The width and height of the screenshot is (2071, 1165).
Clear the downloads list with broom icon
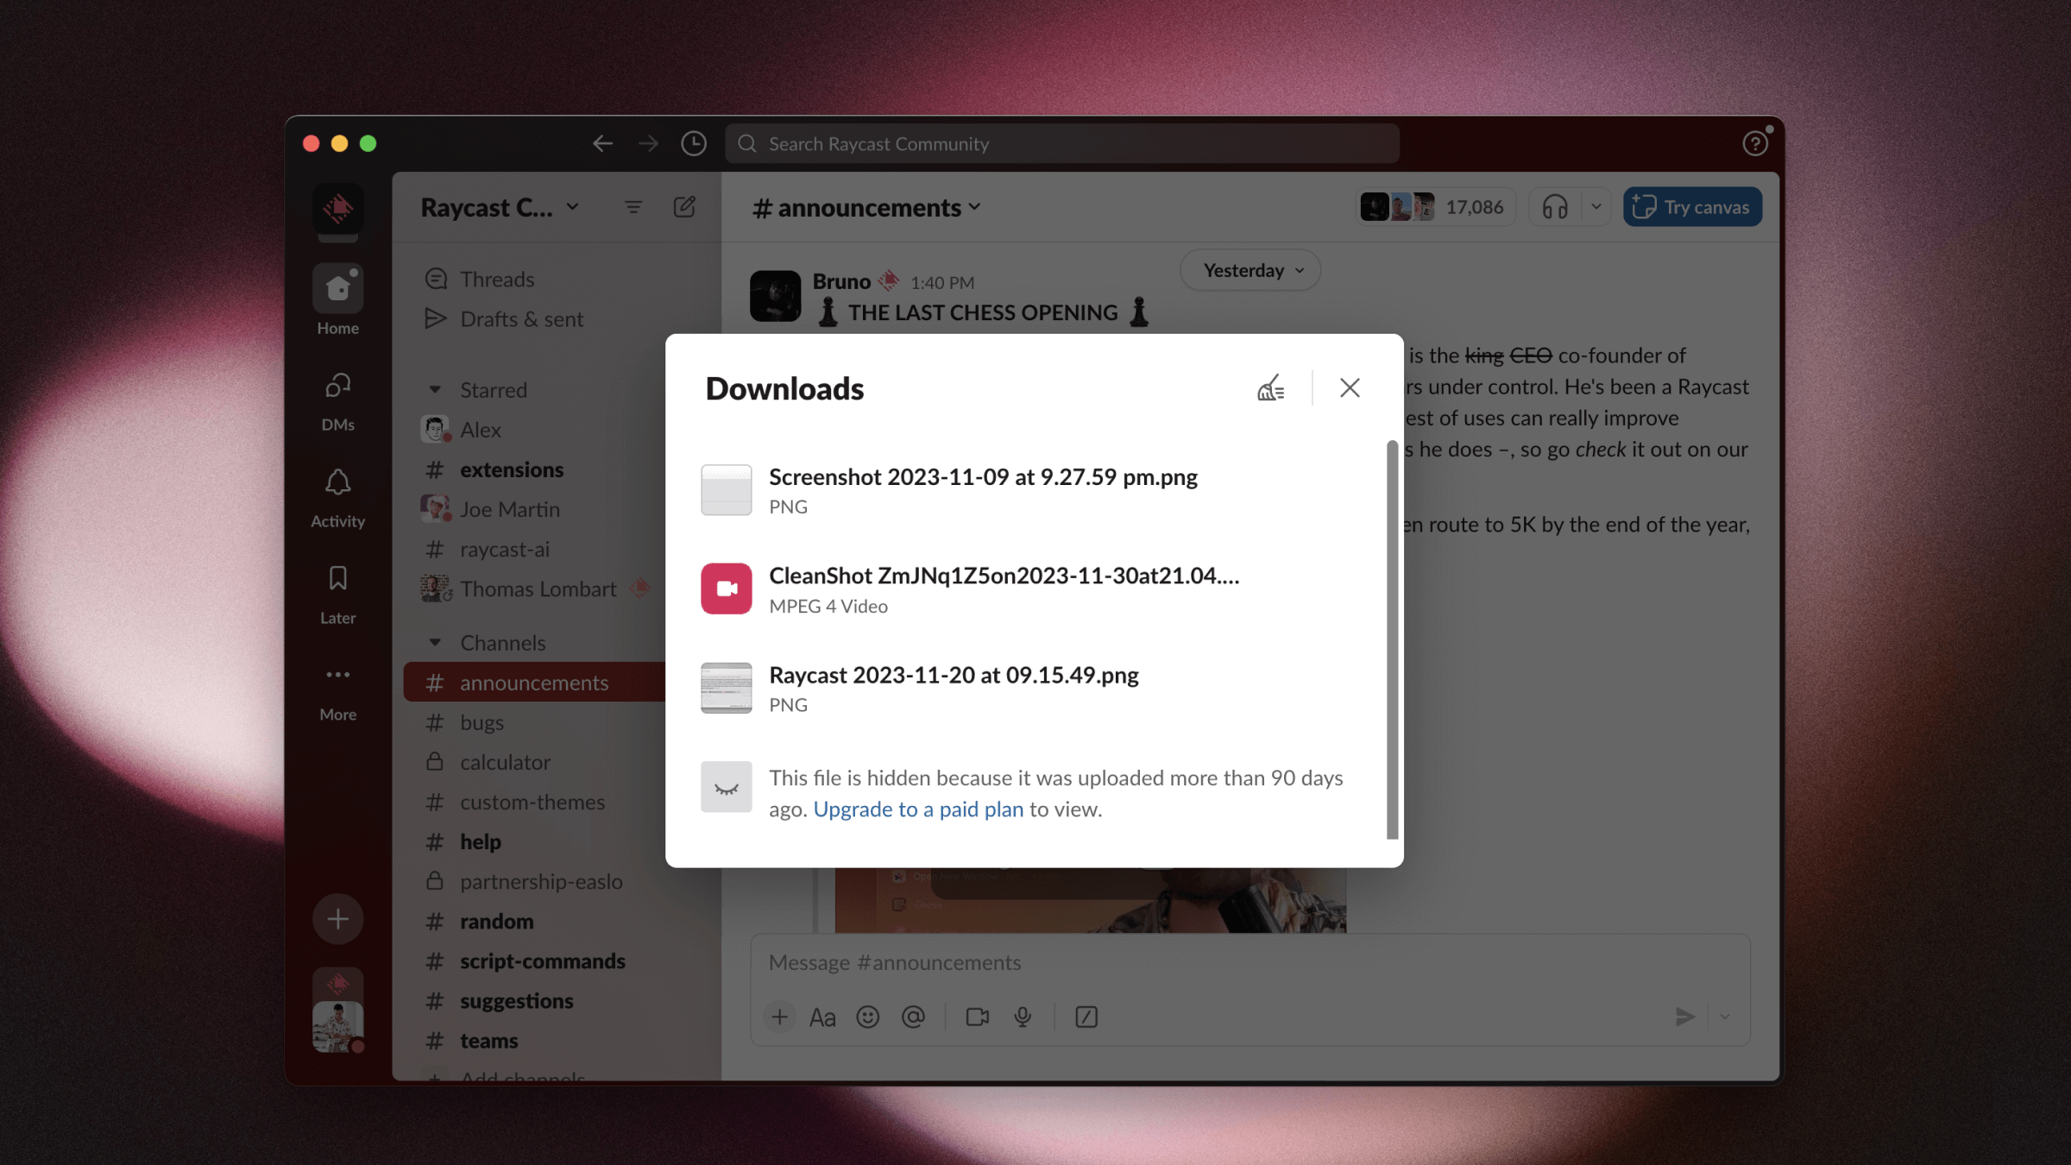(1270, 388)
